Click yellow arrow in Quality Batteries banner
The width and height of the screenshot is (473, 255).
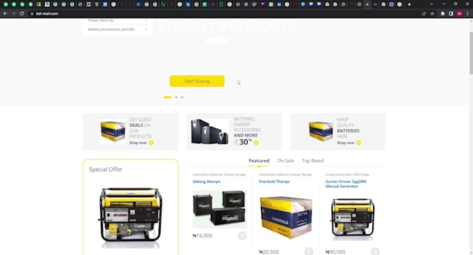click(x=359, y=143)
